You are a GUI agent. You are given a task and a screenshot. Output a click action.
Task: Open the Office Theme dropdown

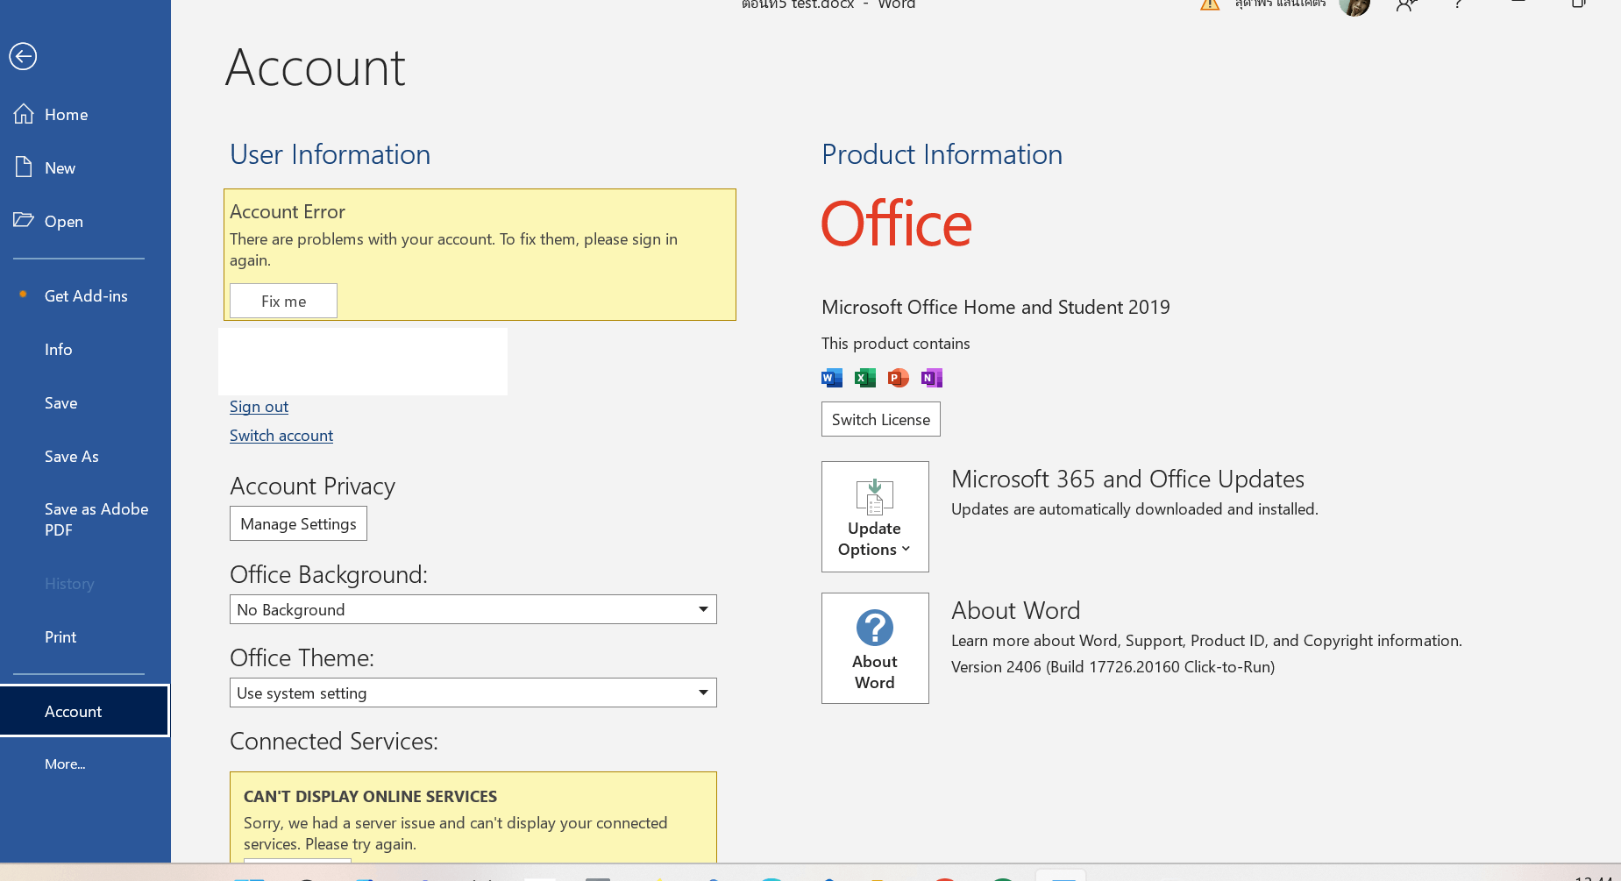[473, 693]
